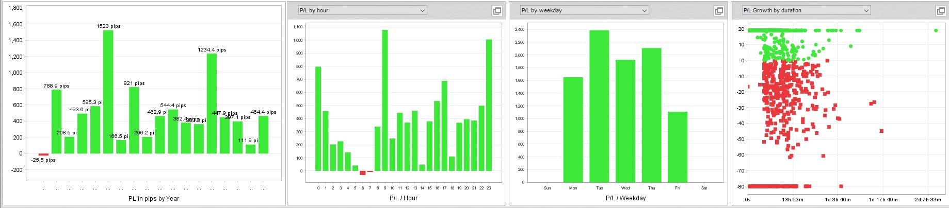The width and height of the screenshot is (949, 208).
Task: Click the Friday bar in the weekday chart
Action: [x=678, y=147]
